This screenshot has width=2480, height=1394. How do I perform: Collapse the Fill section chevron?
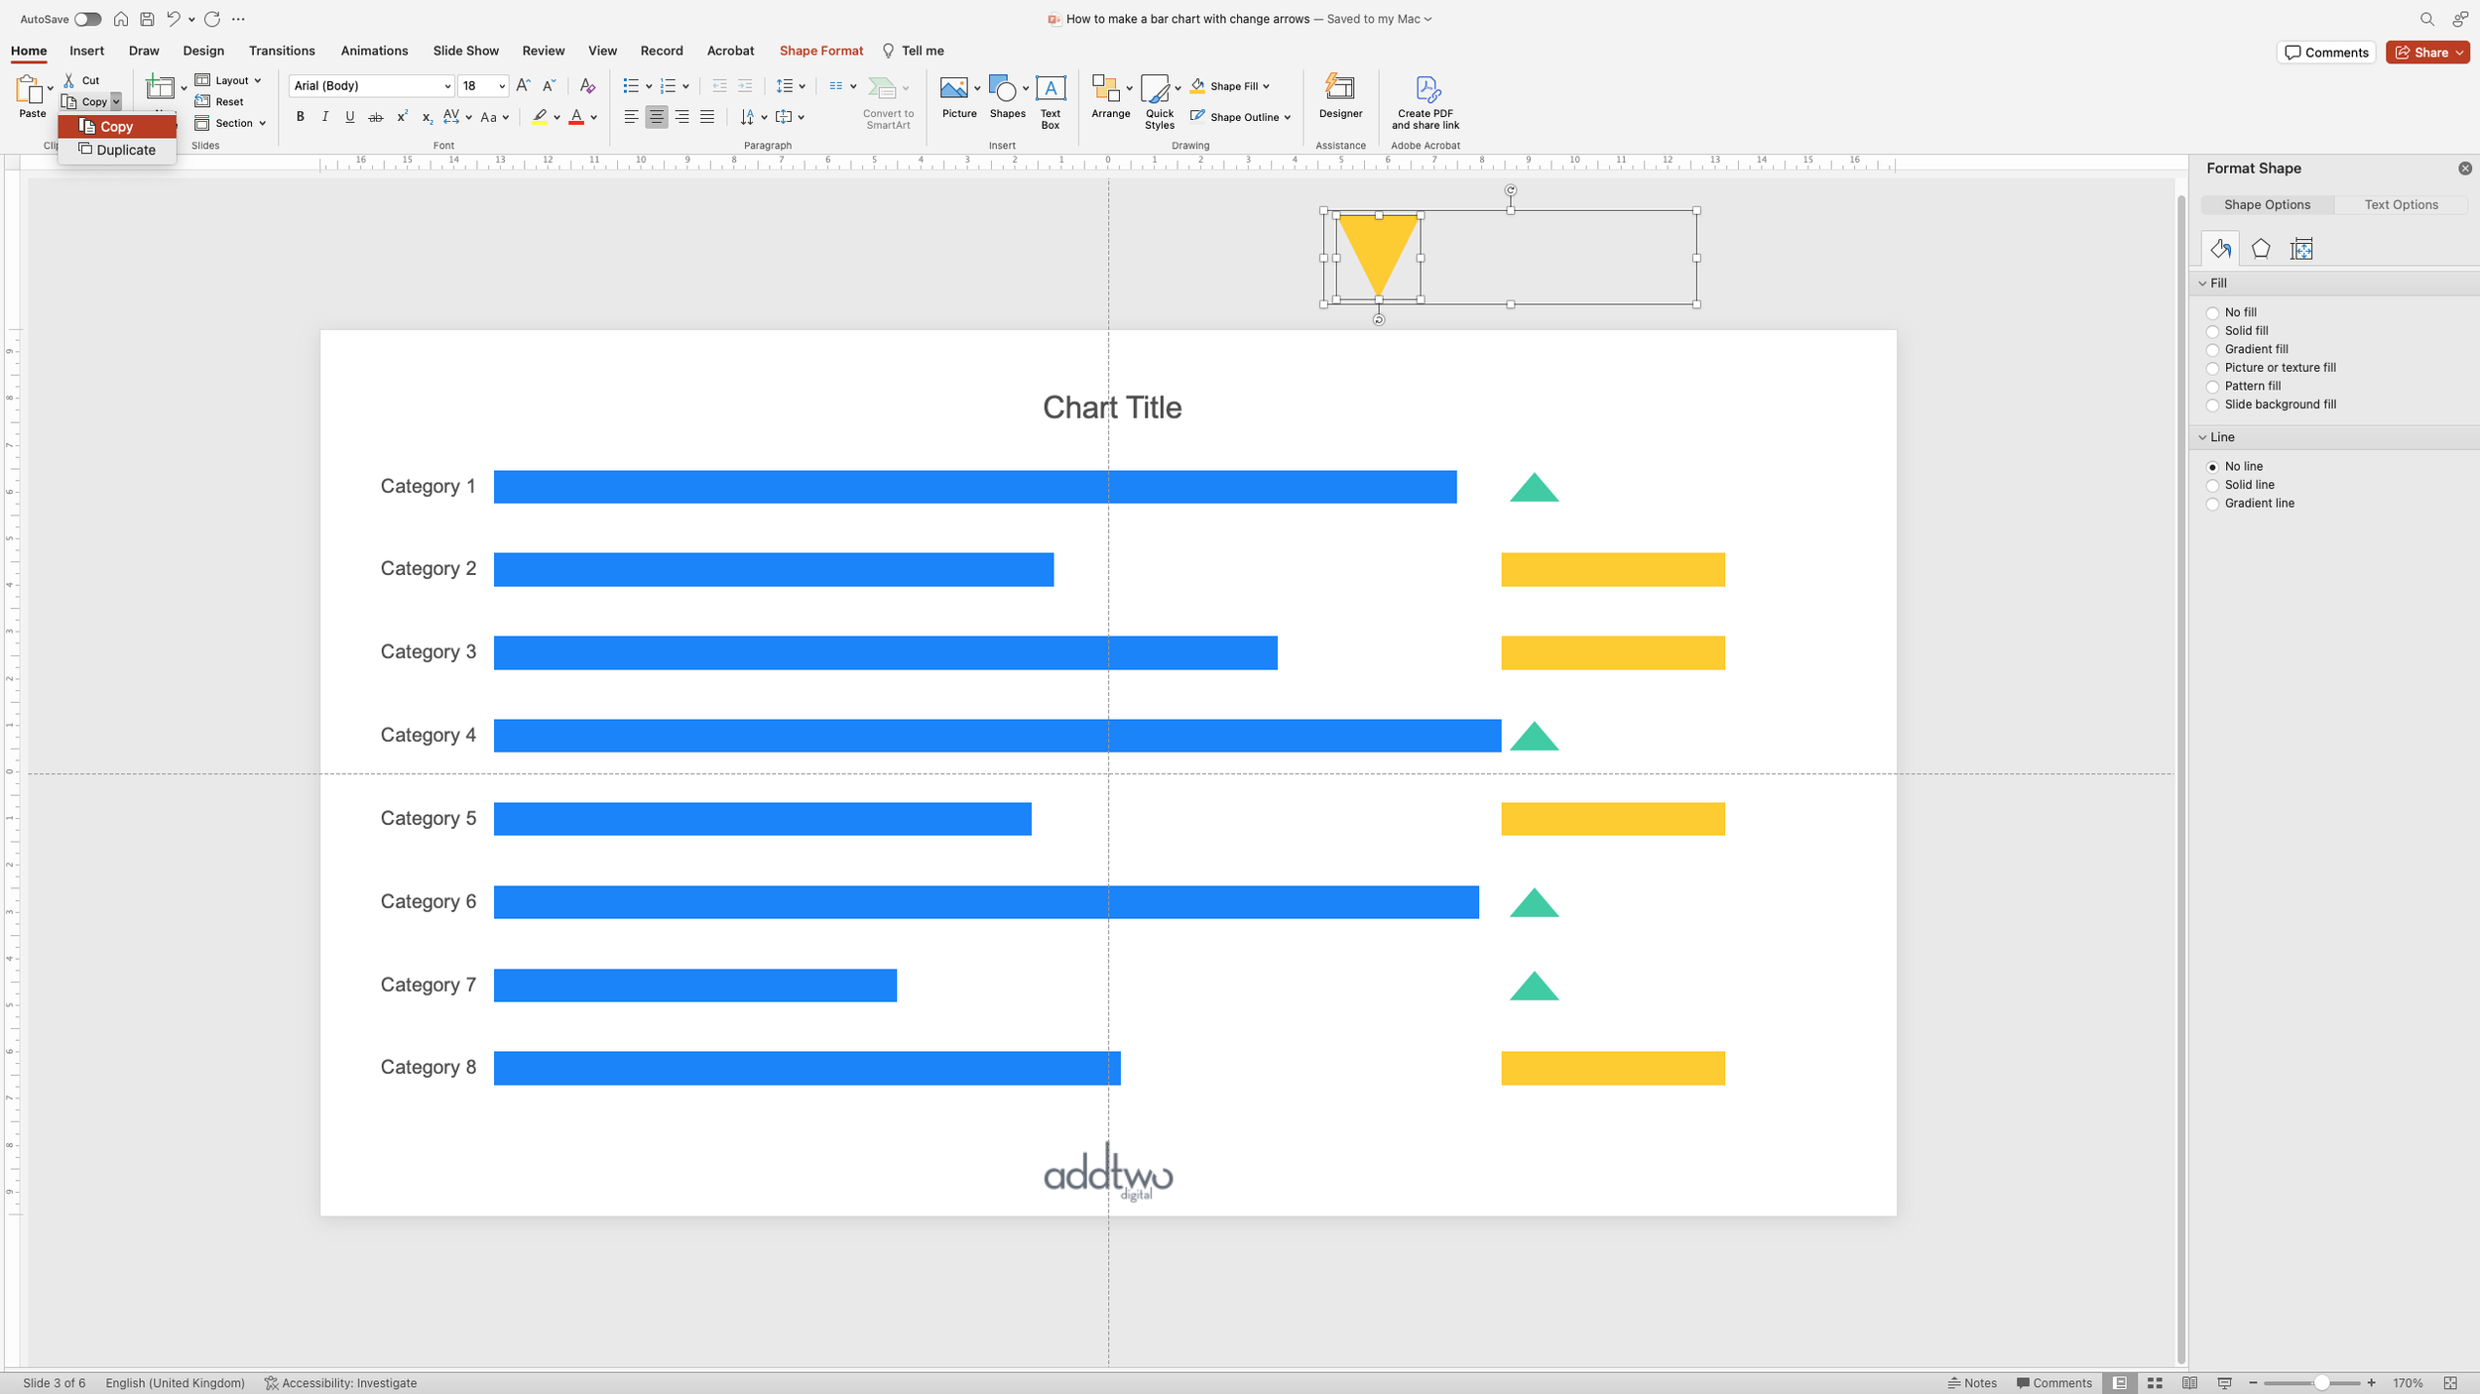point(2202,284)
